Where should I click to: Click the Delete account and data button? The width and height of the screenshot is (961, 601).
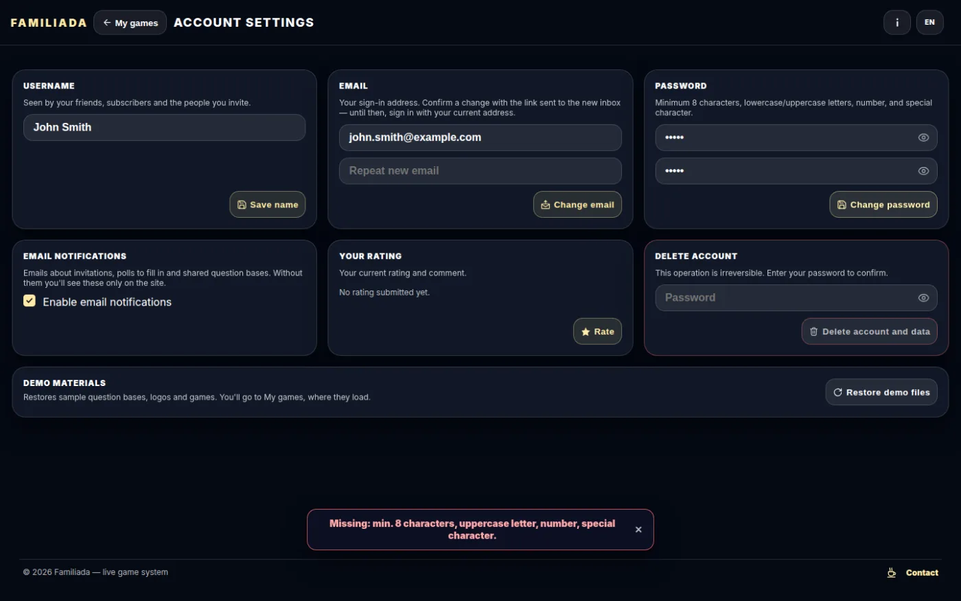869,332
